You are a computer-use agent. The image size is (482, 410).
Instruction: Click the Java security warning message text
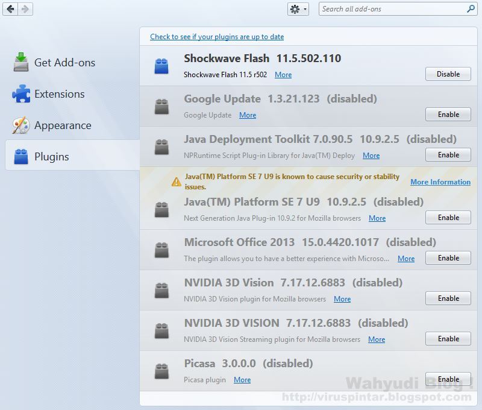pos(292,181)
